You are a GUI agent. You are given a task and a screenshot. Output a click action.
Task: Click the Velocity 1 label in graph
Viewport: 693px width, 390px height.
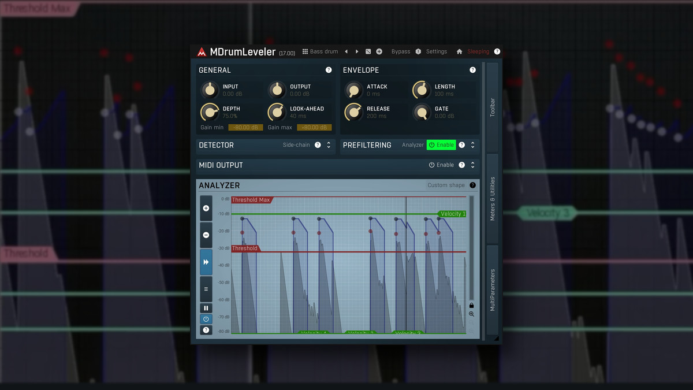coord(452,214)
